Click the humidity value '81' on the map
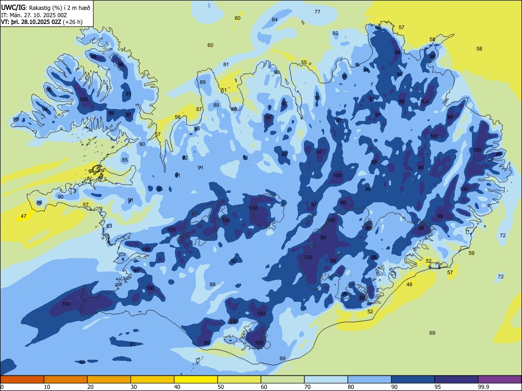This screenshot has width=522, height=391. click(x=226, y=65)
